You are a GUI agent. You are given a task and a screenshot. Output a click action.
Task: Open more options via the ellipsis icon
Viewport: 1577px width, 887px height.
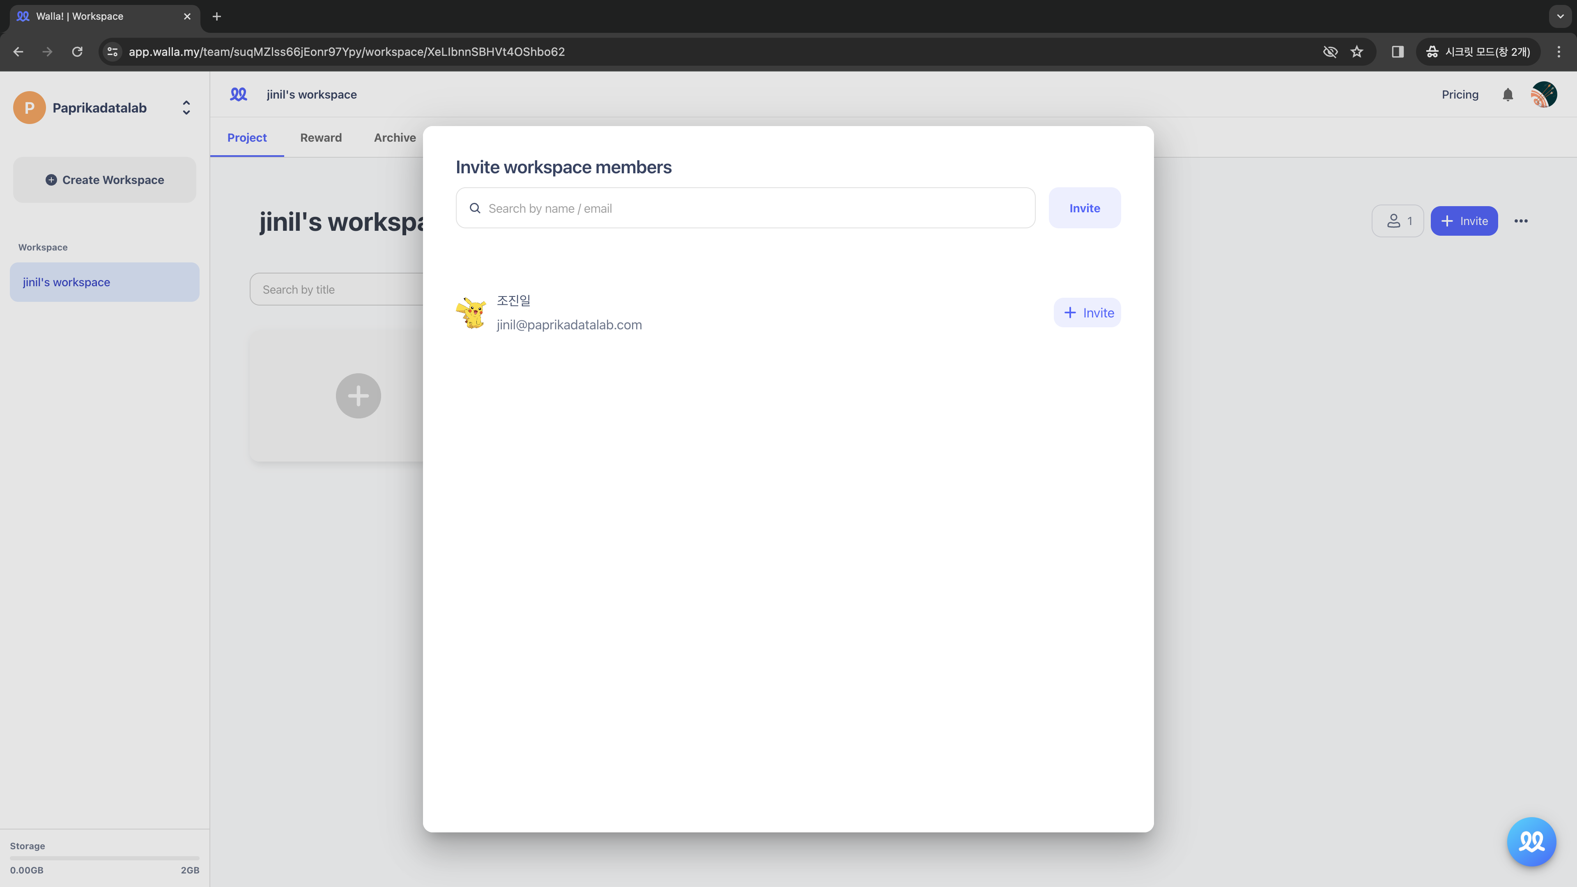(1522, 221)
